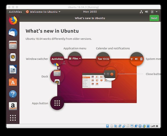Click the VirtualBox hard disk activity icon
This screenshot has height=136, width=167.
108,126
